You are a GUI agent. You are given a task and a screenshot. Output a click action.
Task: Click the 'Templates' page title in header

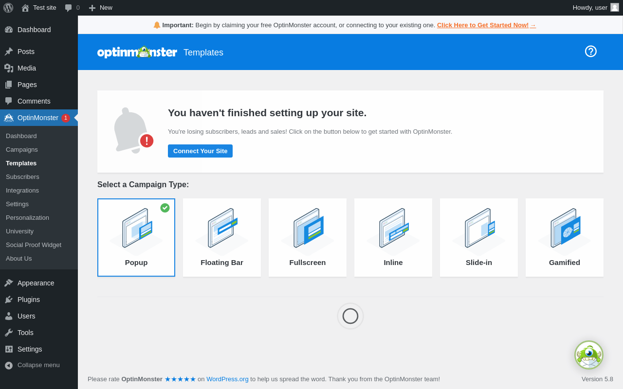pyautogui.click(x=203, y=53)
